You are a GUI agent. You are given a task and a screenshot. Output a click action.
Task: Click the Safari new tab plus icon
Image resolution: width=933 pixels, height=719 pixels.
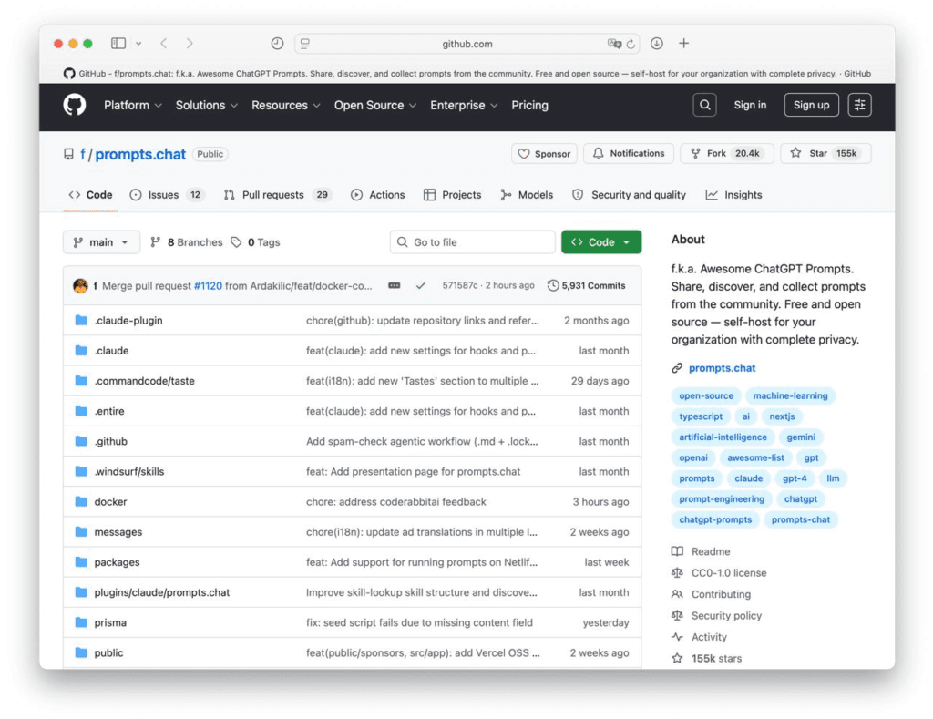point(684,44)
